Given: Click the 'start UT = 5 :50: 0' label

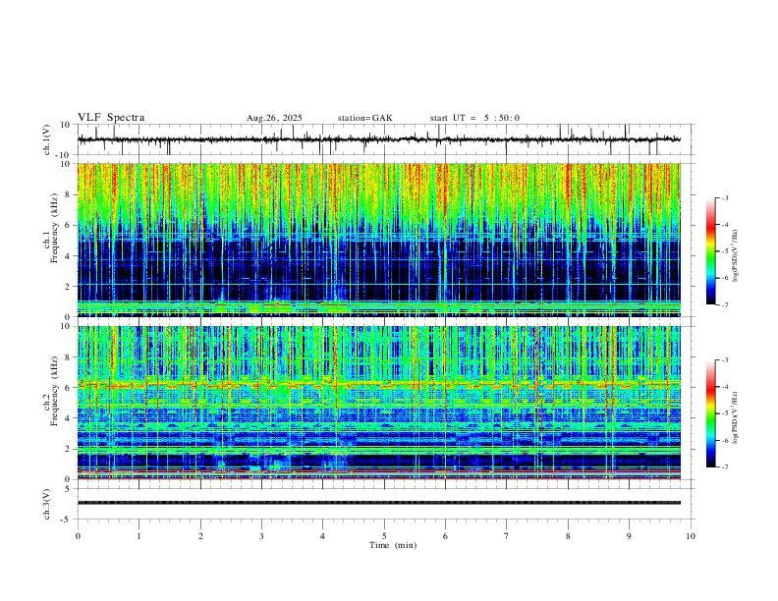Looking at the screenshot, I should (x=474, y=118).
